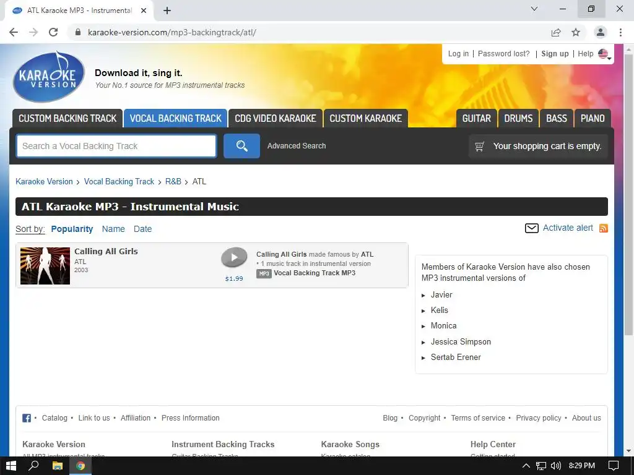Open a new browser tab
This screenshot has height=475, width=634.
[167, 11]
